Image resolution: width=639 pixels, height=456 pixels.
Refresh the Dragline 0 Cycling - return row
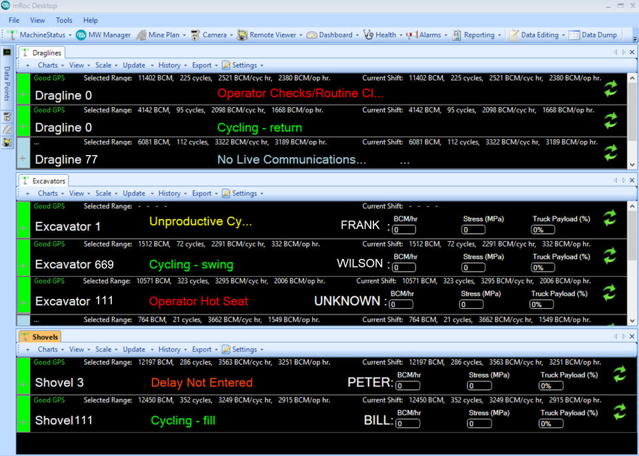pos(610,120)
